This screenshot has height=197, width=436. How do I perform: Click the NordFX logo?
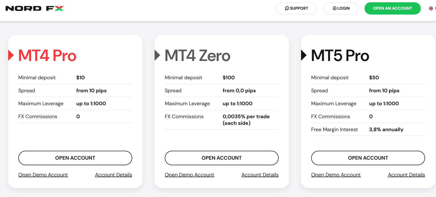tap(35, 8)
